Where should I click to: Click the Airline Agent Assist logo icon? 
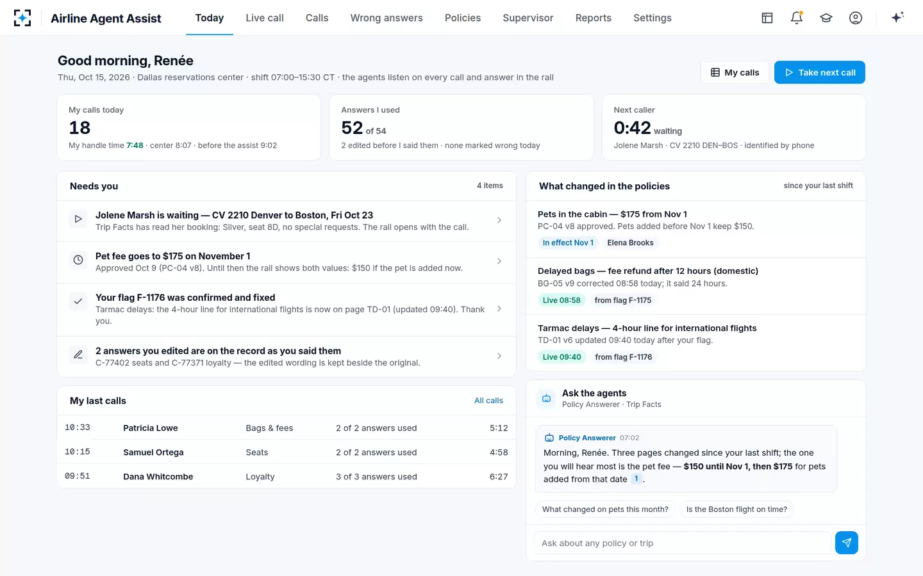click(x=22, y=18)
